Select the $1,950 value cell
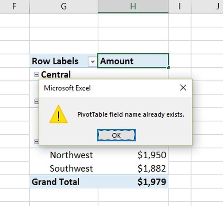The image size is (223, 206). (133, 155)
